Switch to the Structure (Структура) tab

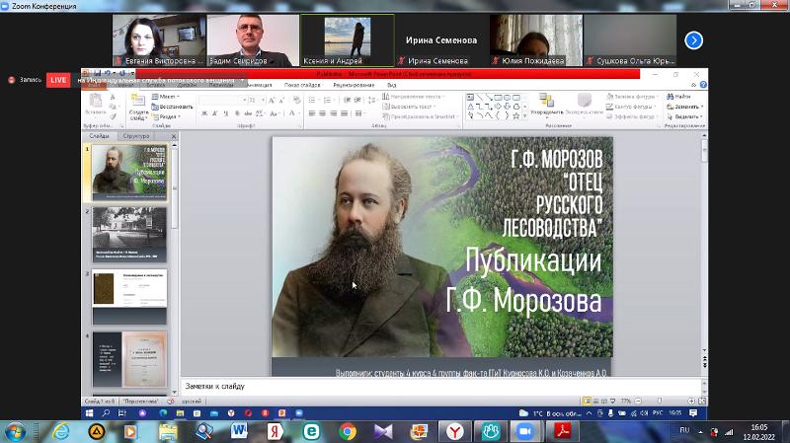point(135,136)
